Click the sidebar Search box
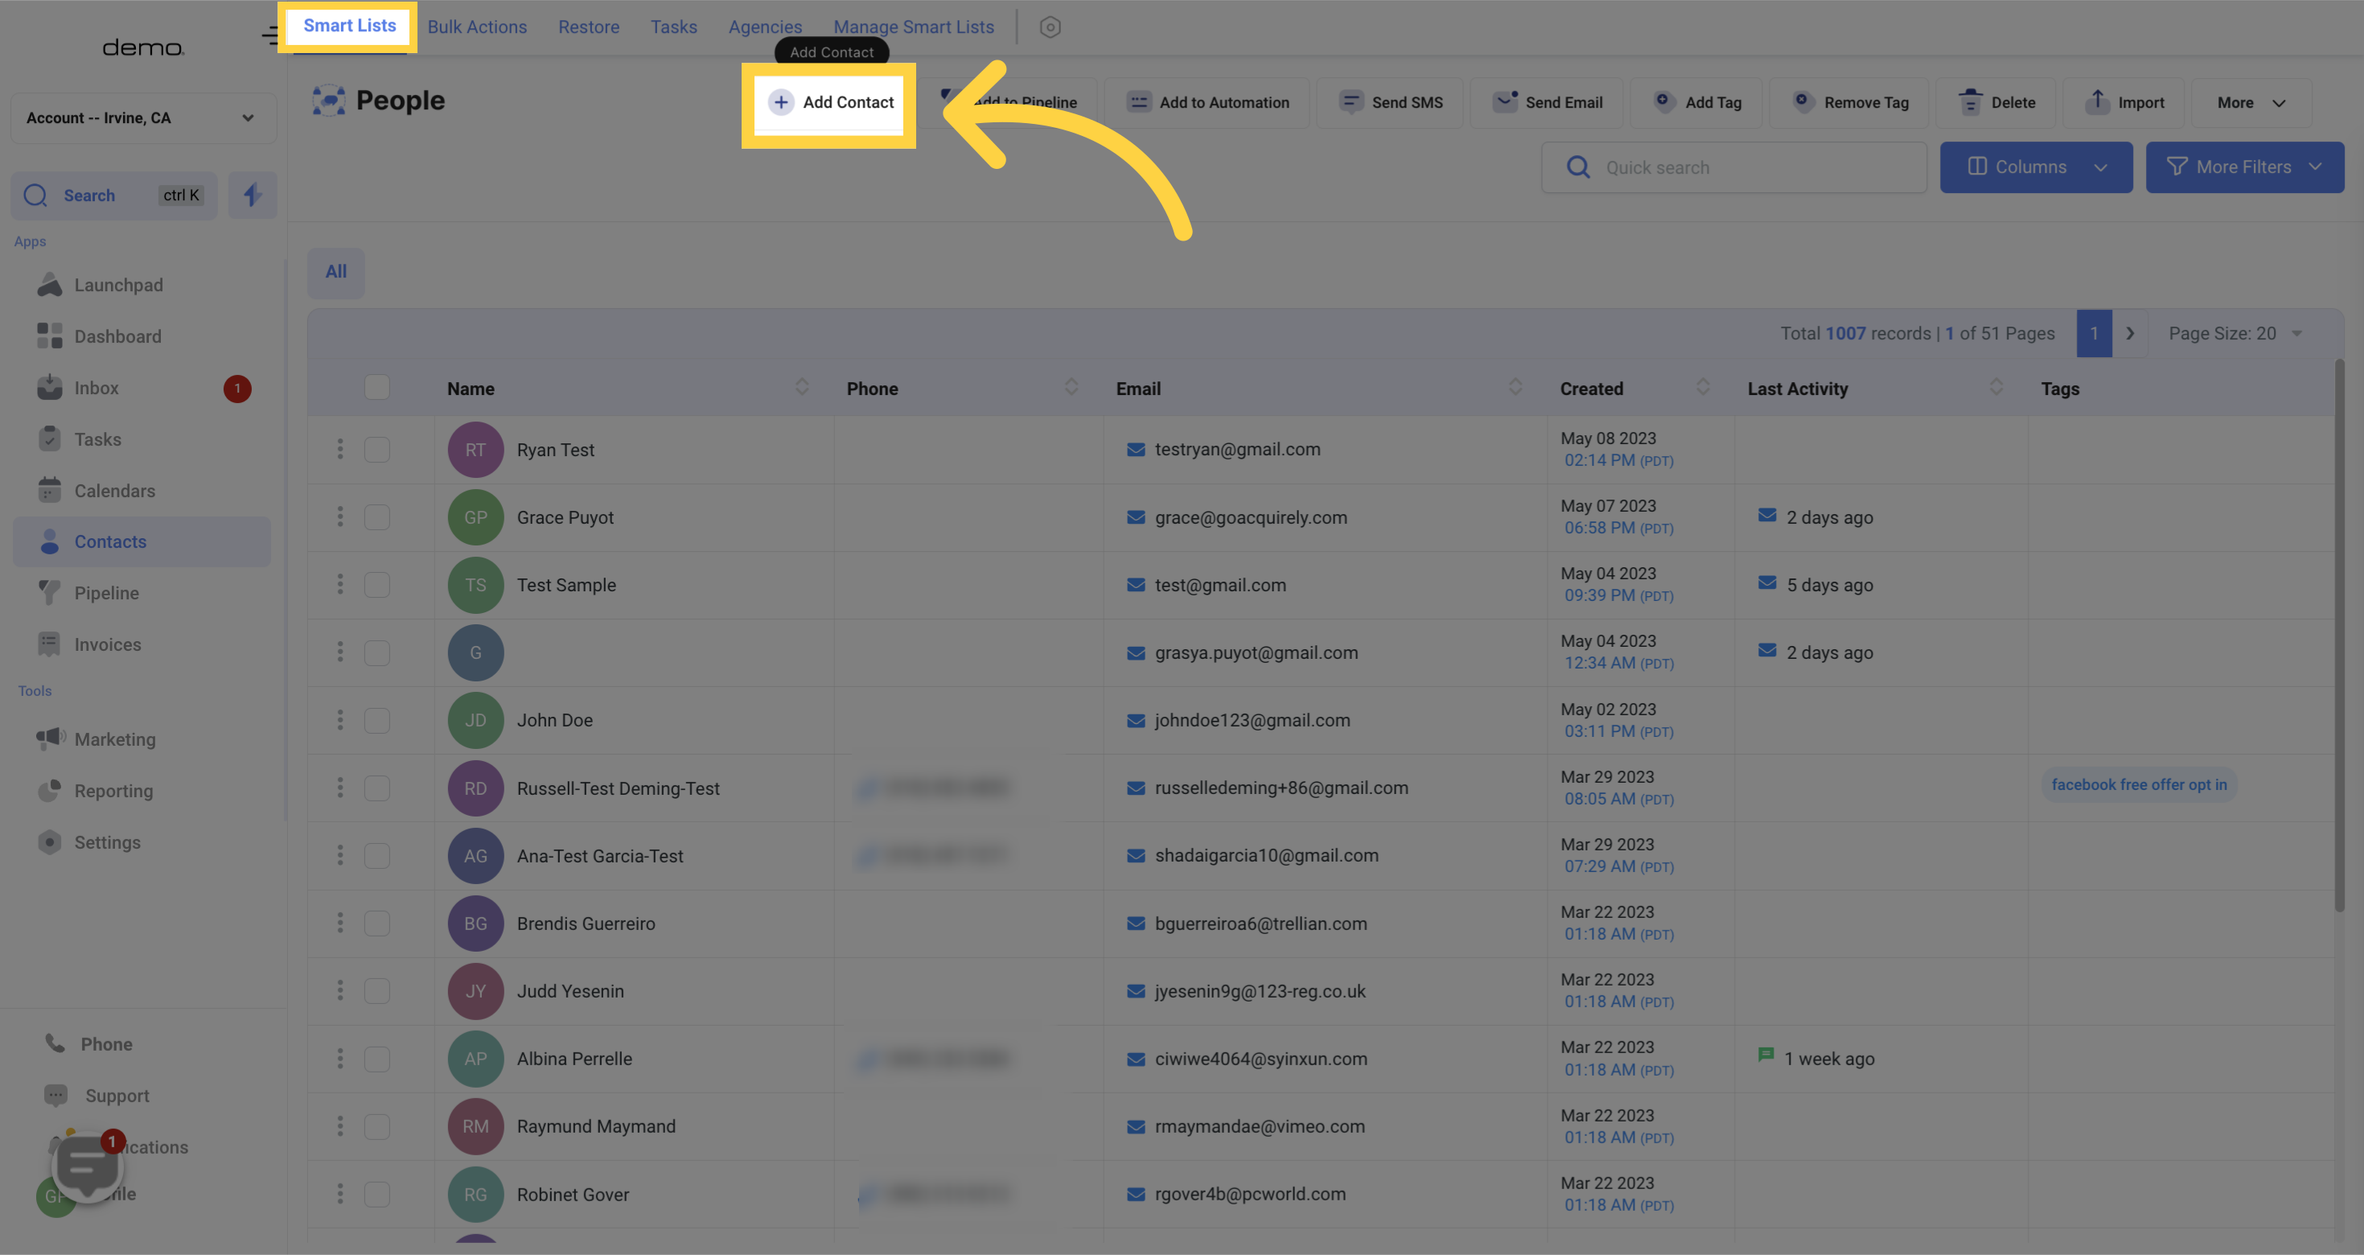The height and width of the screenshot is (1255, 2364). point(115,195)
